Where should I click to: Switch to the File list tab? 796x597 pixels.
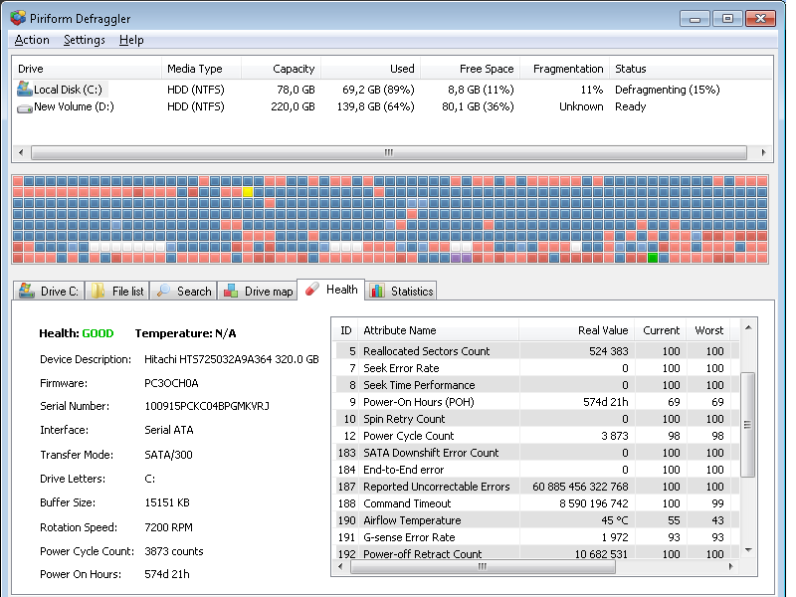click(117, 291)
